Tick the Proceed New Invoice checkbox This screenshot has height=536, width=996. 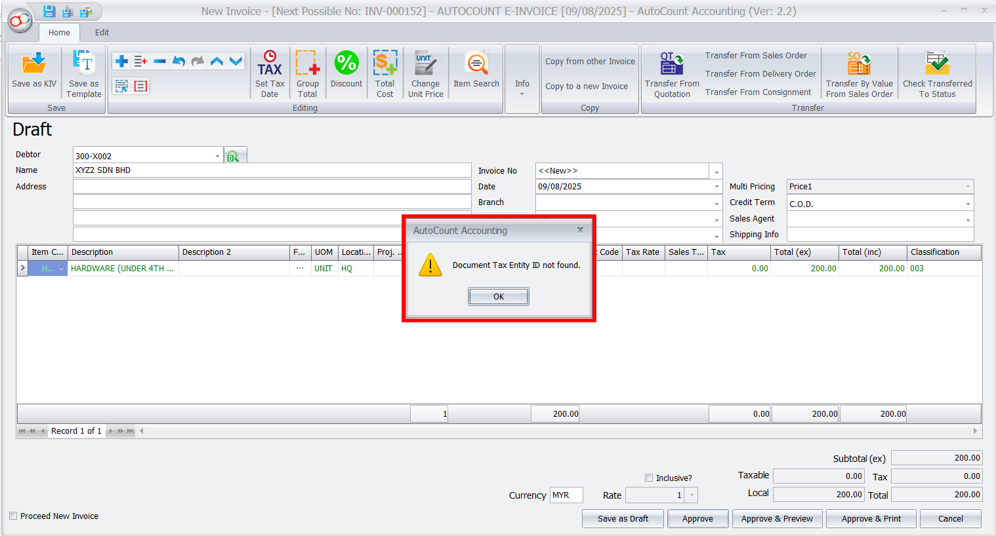coord(13,516)
